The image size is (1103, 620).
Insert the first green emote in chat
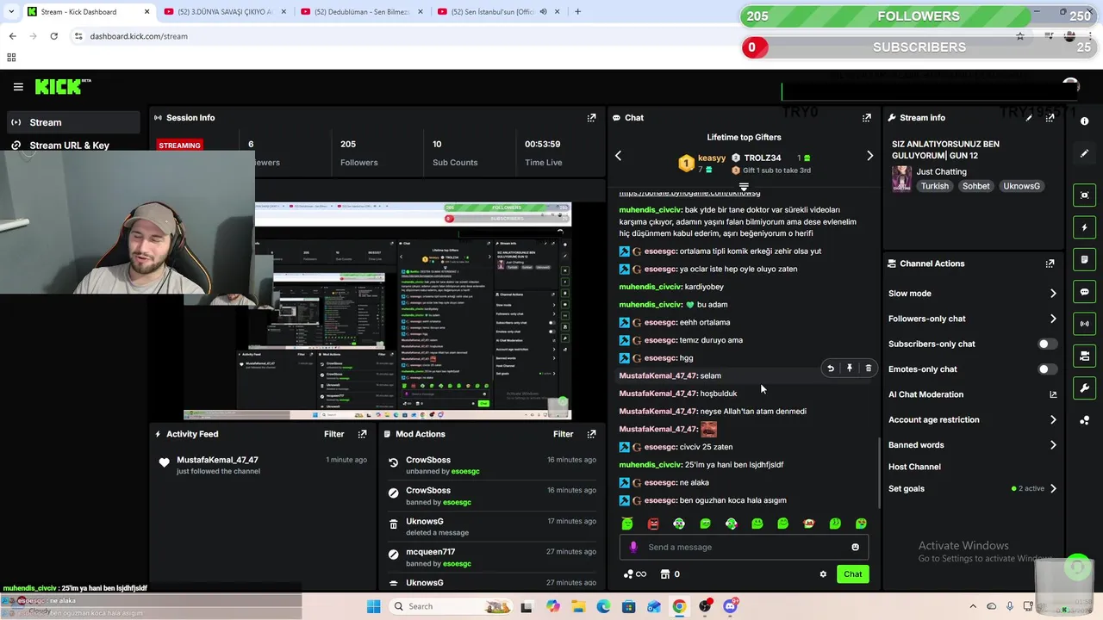(627, 524)
